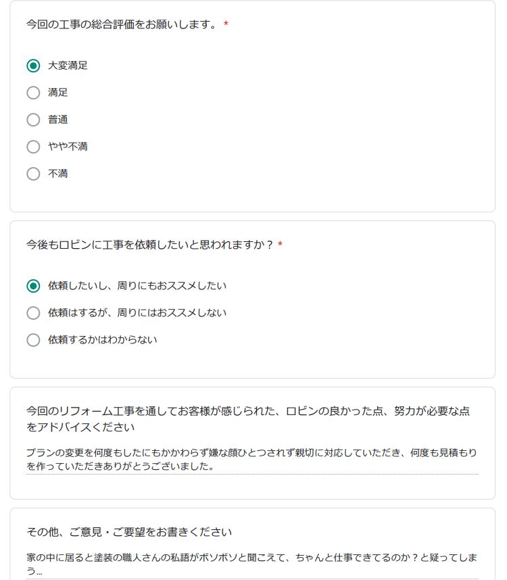Click the 依頼するかはわからない label text
This screenshot has height=580, width=507.
[x=102, y=340]
